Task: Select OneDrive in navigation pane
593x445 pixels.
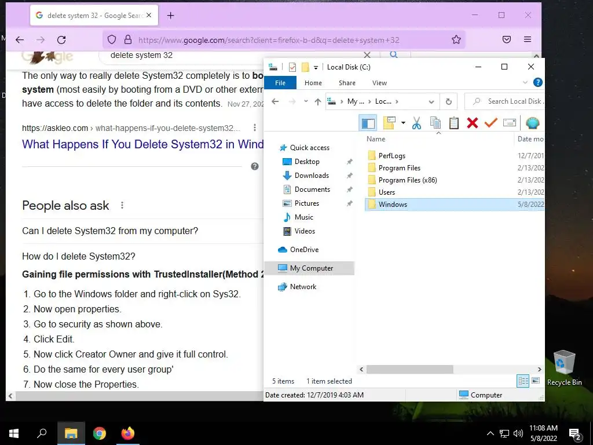Action: click(x=304, y=250)
